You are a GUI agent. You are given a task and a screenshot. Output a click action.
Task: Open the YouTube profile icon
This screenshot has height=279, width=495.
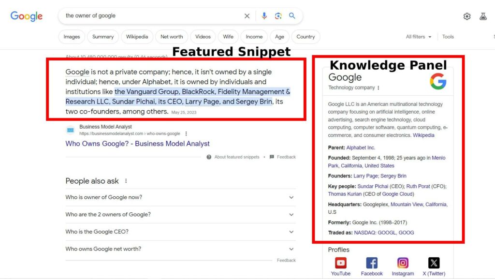[x=341, y=263]
